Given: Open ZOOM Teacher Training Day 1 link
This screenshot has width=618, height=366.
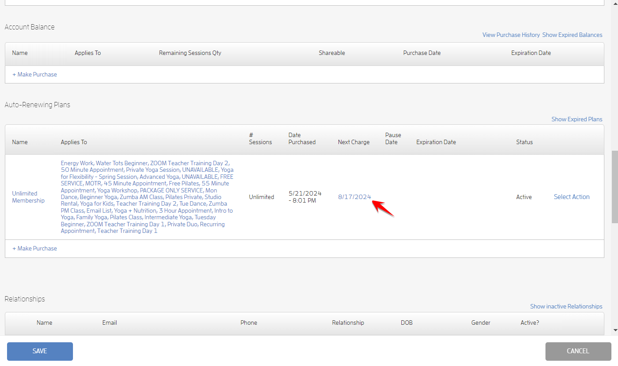Looking at the screenshot, I should pos(126,224).
